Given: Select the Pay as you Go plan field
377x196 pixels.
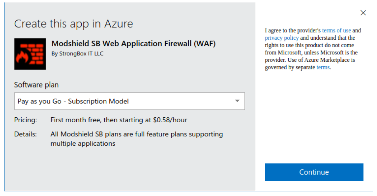Looking at the screenshot, I should (x=123, y=101).
